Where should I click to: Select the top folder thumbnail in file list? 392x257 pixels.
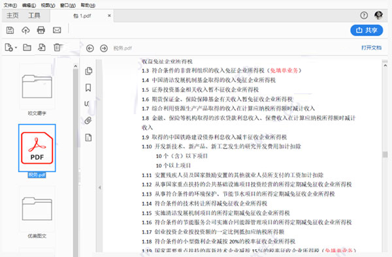point(37,86)
